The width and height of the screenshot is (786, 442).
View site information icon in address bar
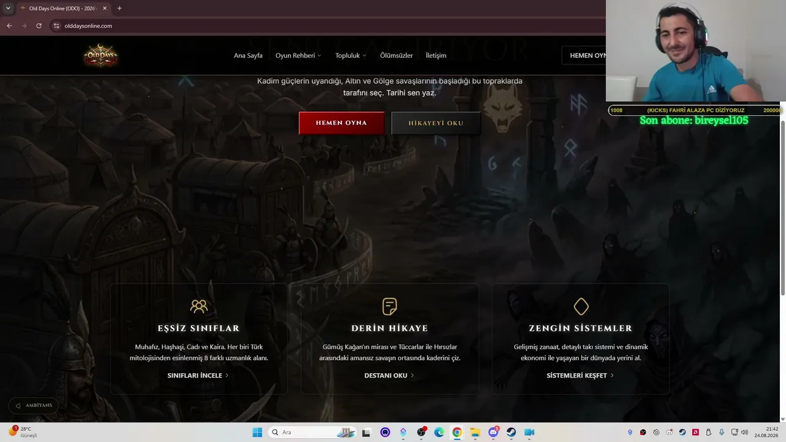(x=56, y=26)
